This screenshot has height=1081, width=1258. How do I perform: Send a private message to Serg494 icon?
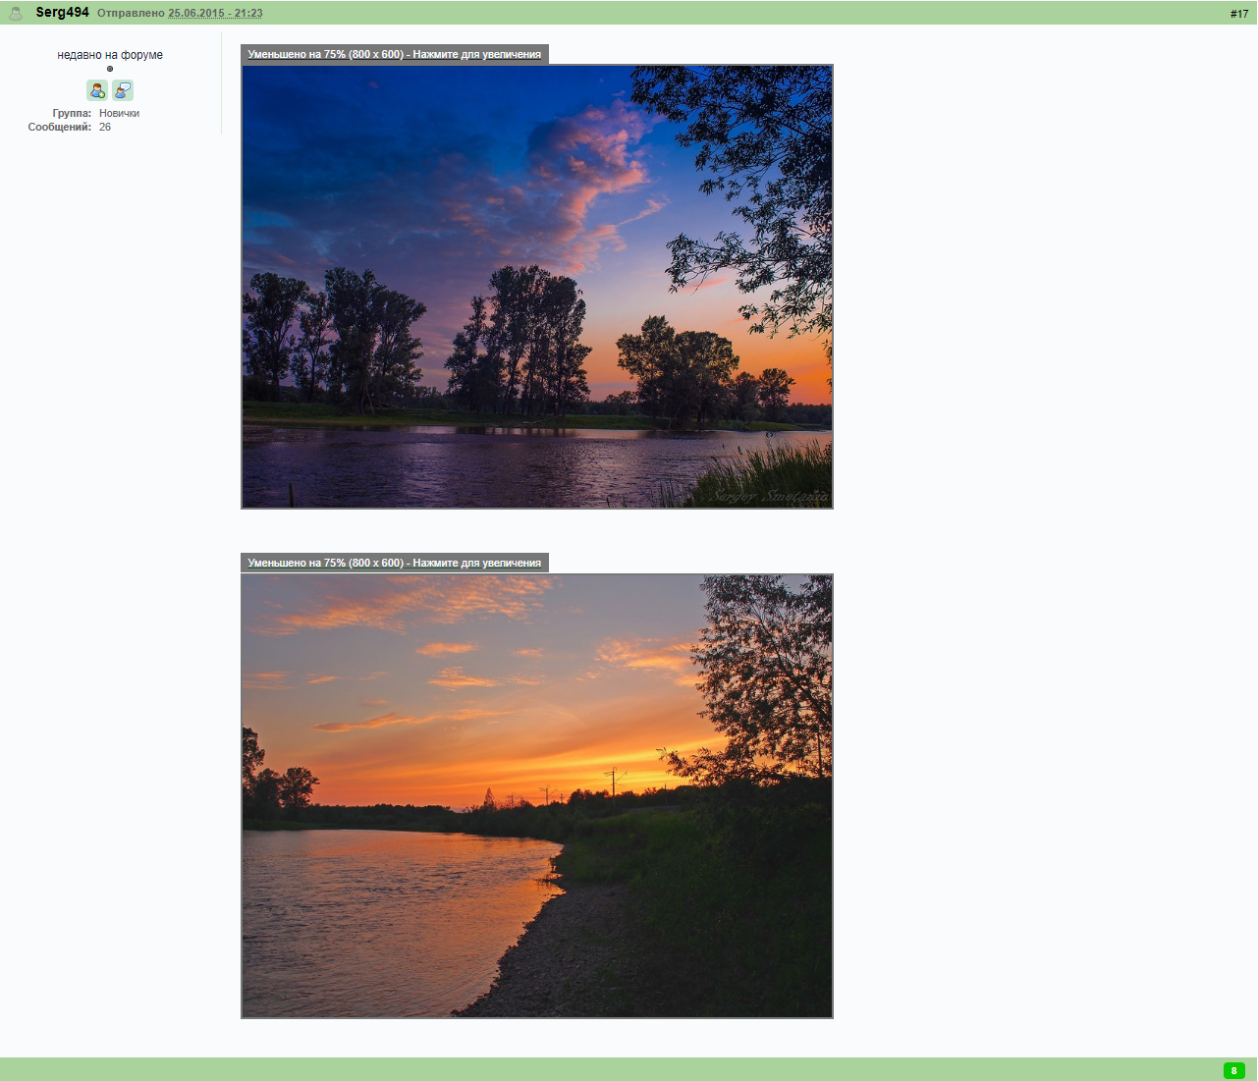click(123, 90)
